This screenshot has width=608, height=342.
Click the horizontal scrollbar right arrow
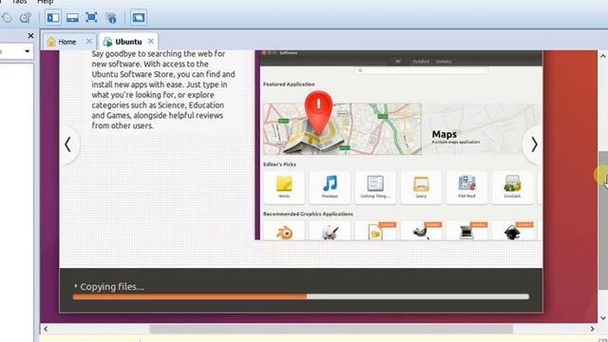592,330
